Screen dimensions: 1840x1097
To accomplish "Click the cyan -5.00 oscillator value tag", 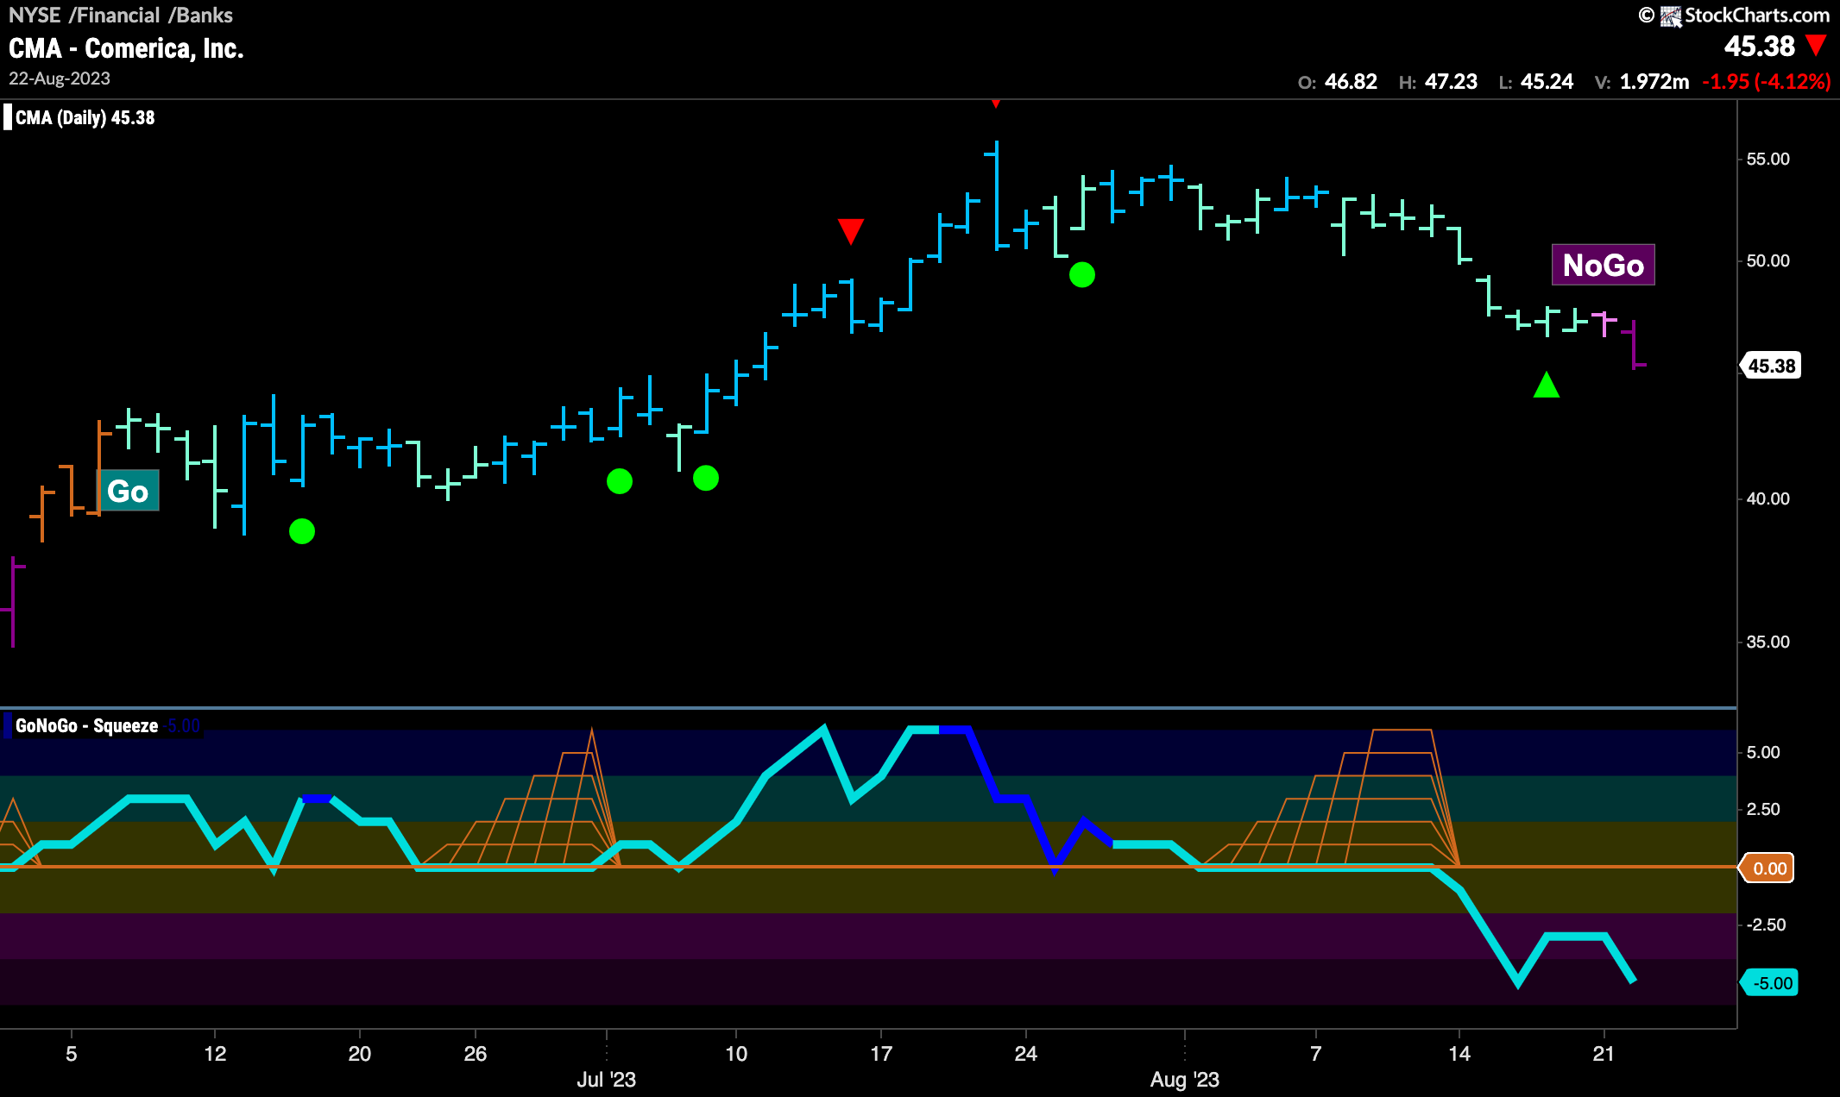I will click(x=1771, y=983).
